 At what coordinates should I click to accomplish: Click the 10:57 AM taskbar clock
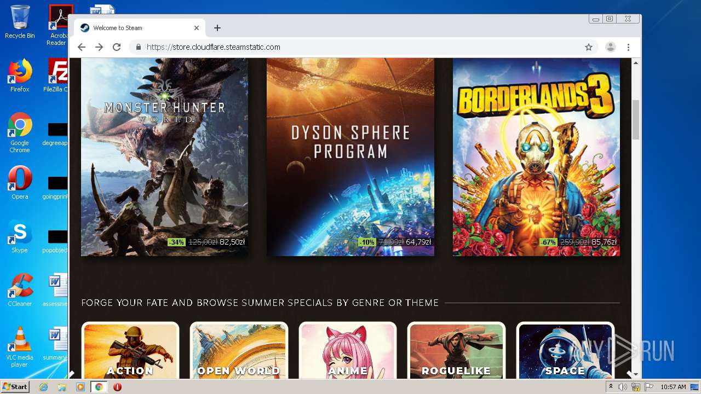(x=673, y=387)
